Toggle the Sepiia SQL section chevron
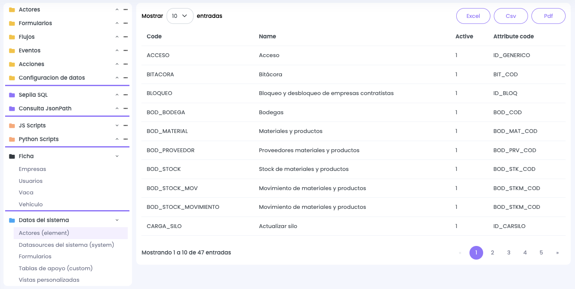 pos(117,95)
